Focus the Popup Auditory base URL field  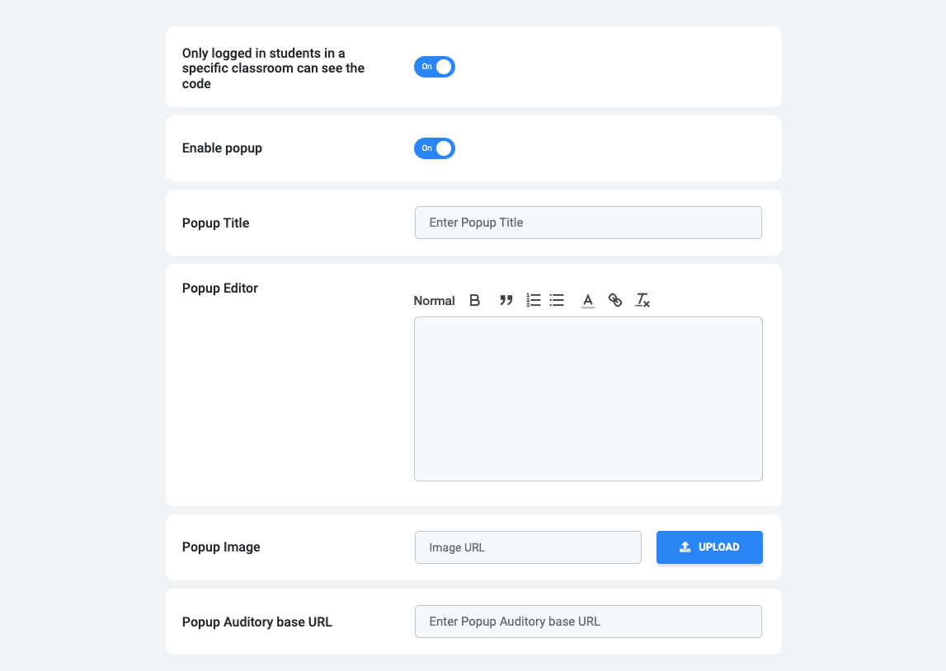pos(588,622)
